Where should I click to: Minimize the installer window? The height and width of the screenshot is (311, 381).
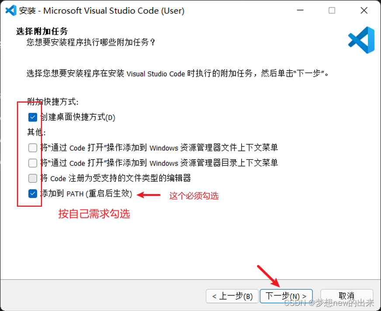(300, 10)
